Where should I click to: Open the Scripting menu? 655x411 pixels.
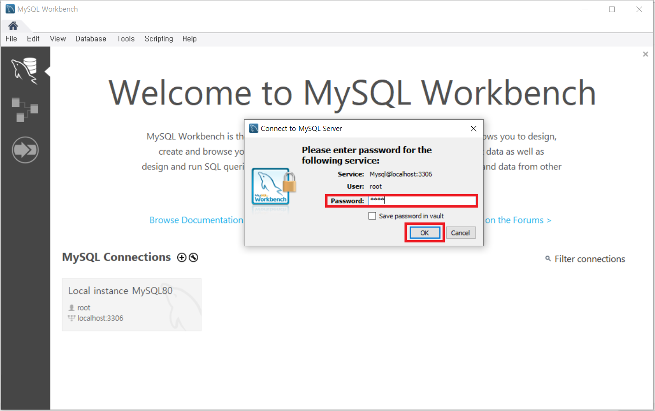tap(159, 39)
